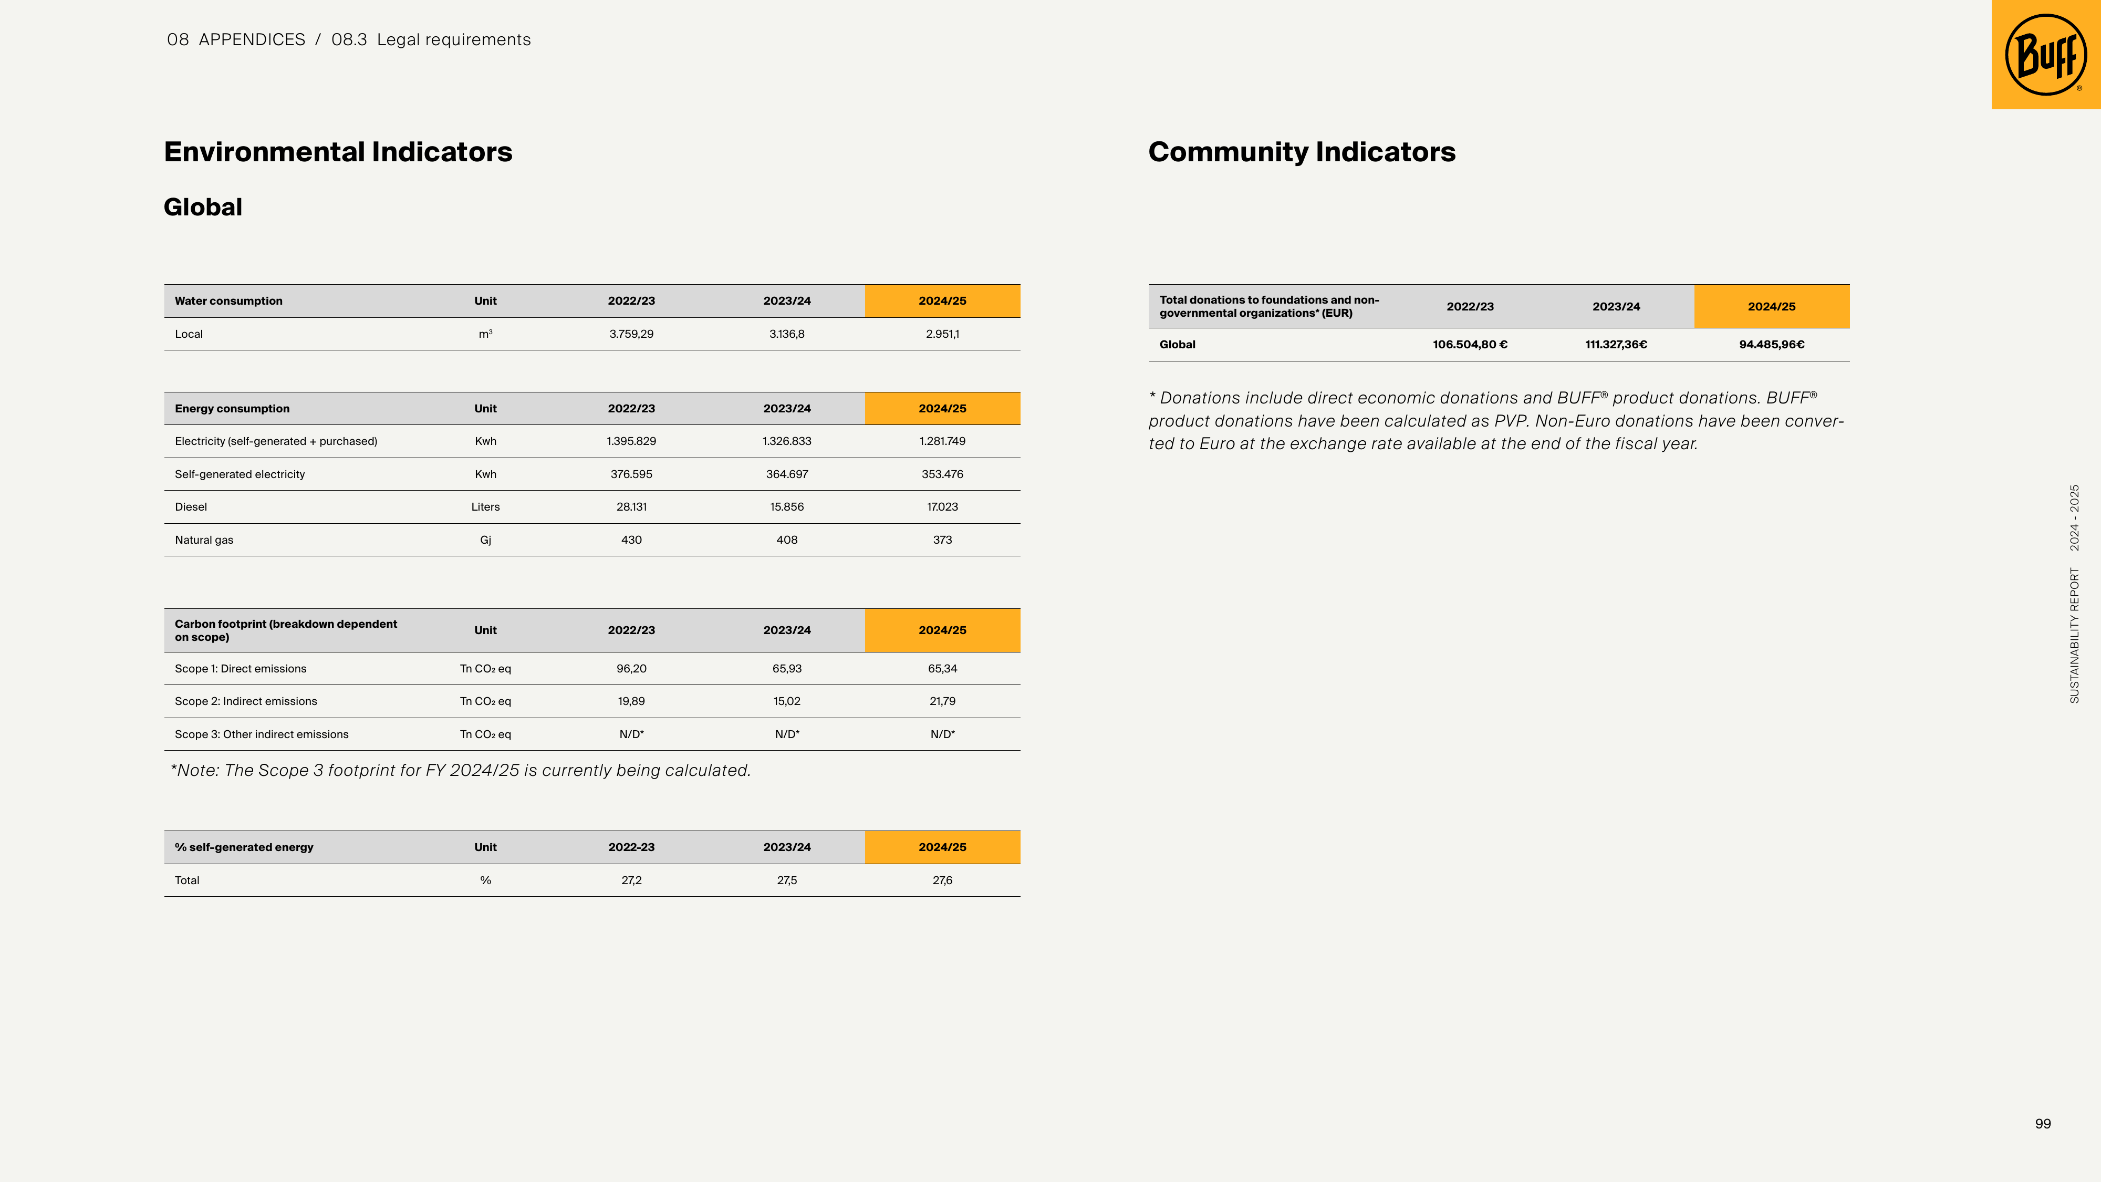Image resolution: width=2101 pixels, height=1182 pixels.
Task: Select the Scope 2 value 21,79
Action: pos(942,701)
